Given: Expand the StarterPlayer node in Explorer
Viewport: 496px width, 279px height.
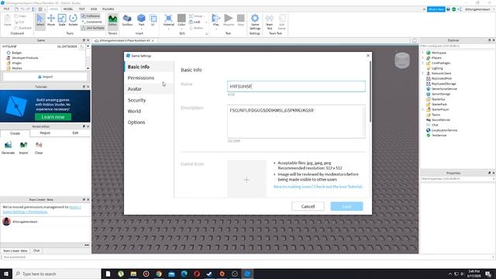Looking at the screenshot, I should (422, 109).
